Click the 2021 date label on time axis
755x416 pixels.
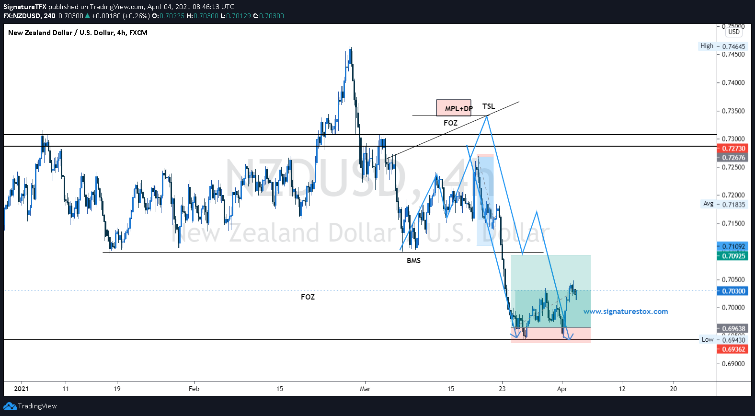coord(21,389)
